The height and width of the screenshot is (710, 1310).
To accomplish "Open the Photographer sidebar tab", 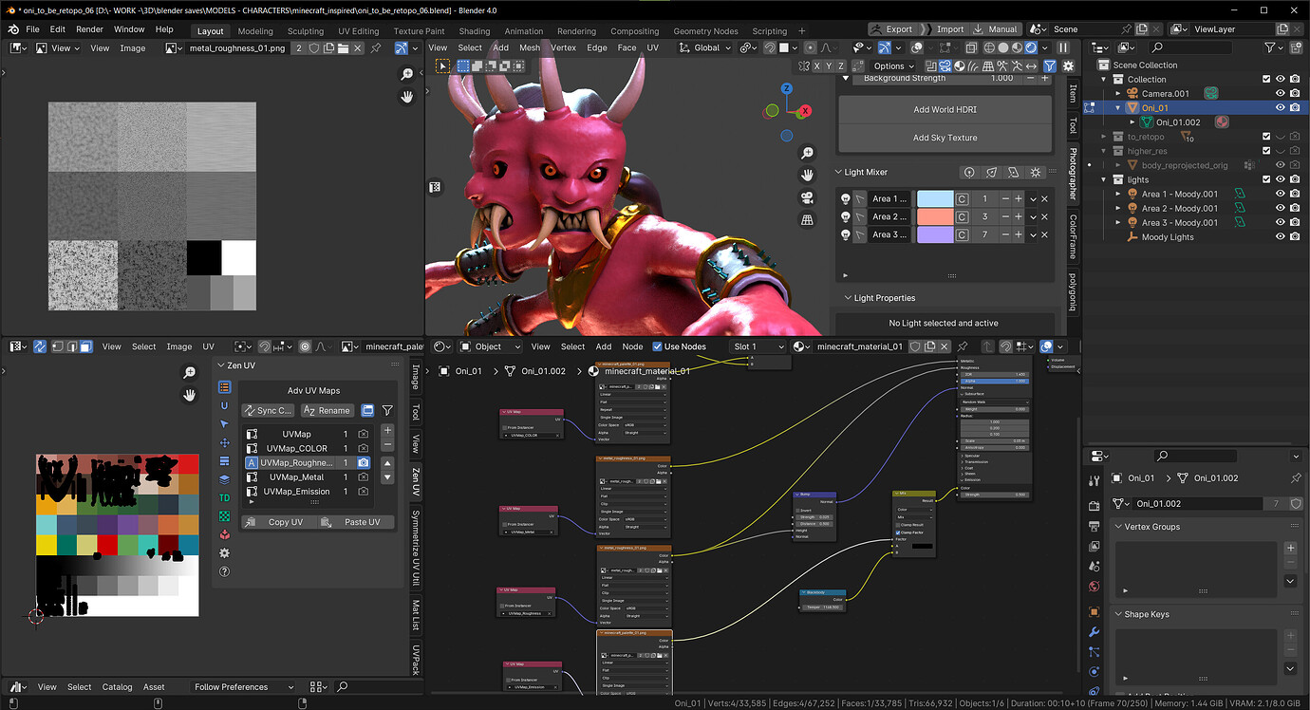I will click(x=1074, y=174).
